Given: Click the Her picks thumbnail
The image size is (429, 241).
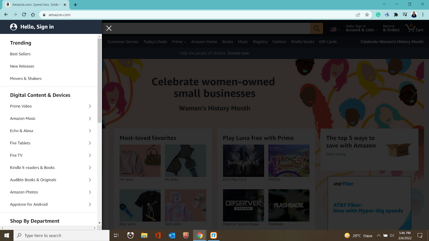Looking at the screenshot, I should 140,161.
